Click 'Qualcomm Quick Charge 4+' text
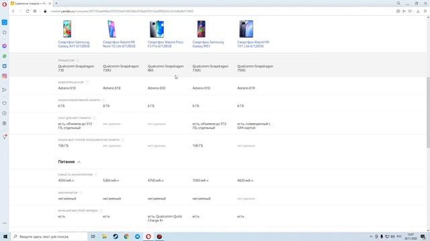430x241 pixels. (165, 218)
